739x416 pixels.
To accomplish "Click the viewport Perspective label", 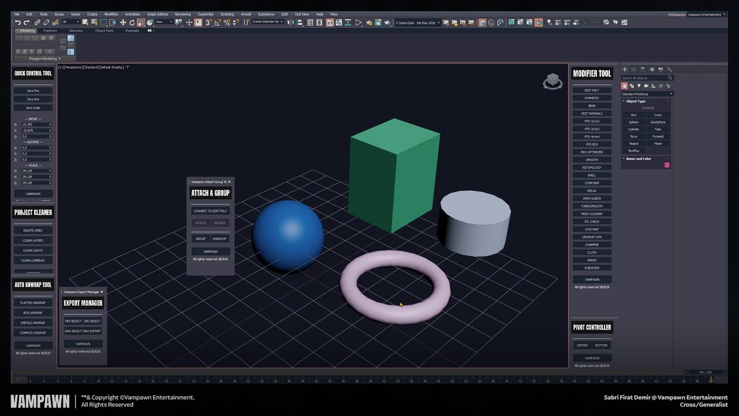I will coord(74,67).
